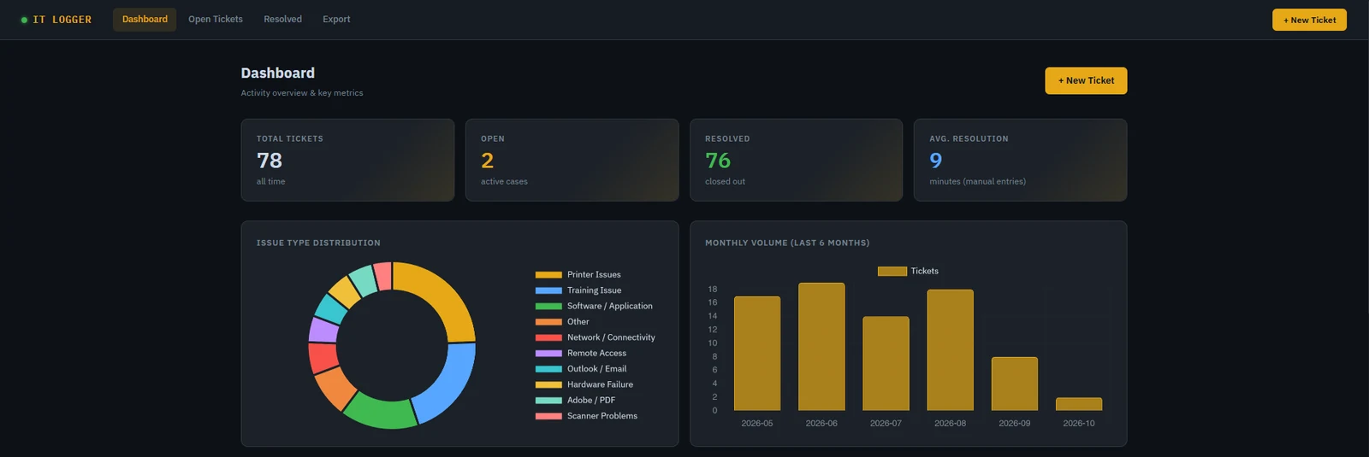This screenshot has height=457, width=1369.
Task: Toggle the Printer Issues legend swatch
Action: coord(548,275)
